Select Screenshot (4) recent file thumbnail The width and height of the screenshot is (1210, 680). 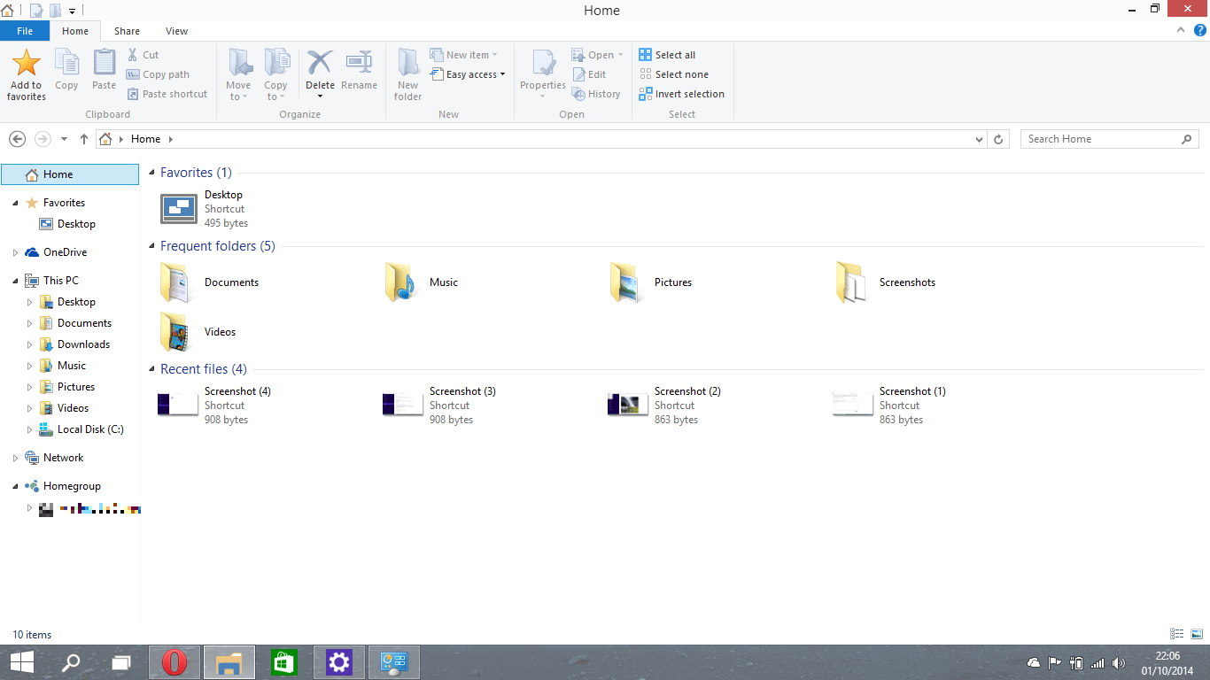[x=178, y=405]
